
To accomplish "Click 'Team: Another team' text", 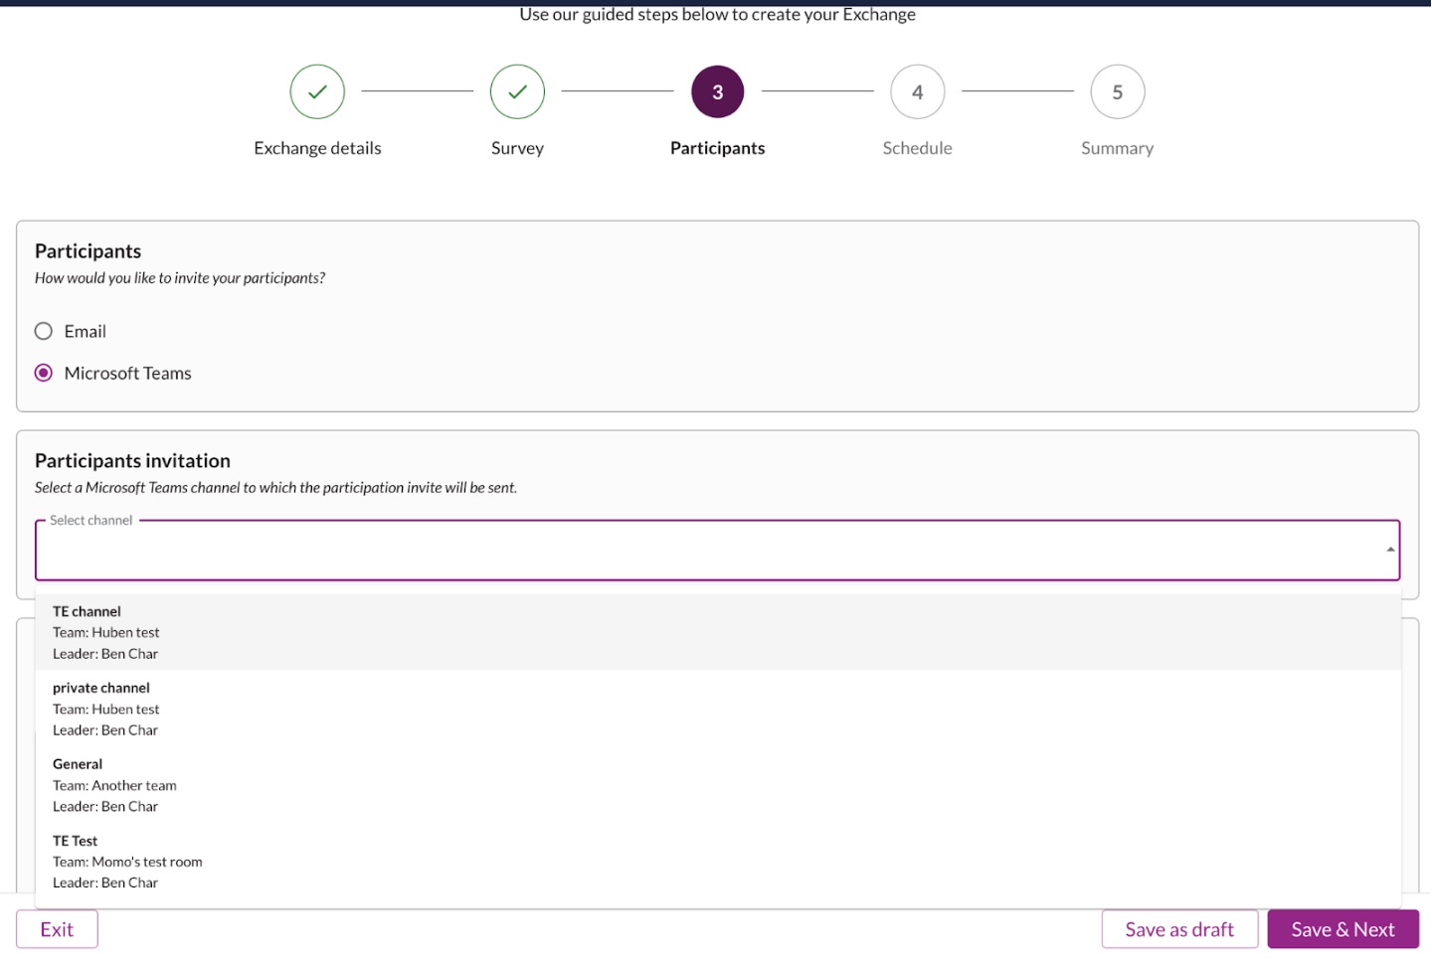I will [x=114, y=785].
